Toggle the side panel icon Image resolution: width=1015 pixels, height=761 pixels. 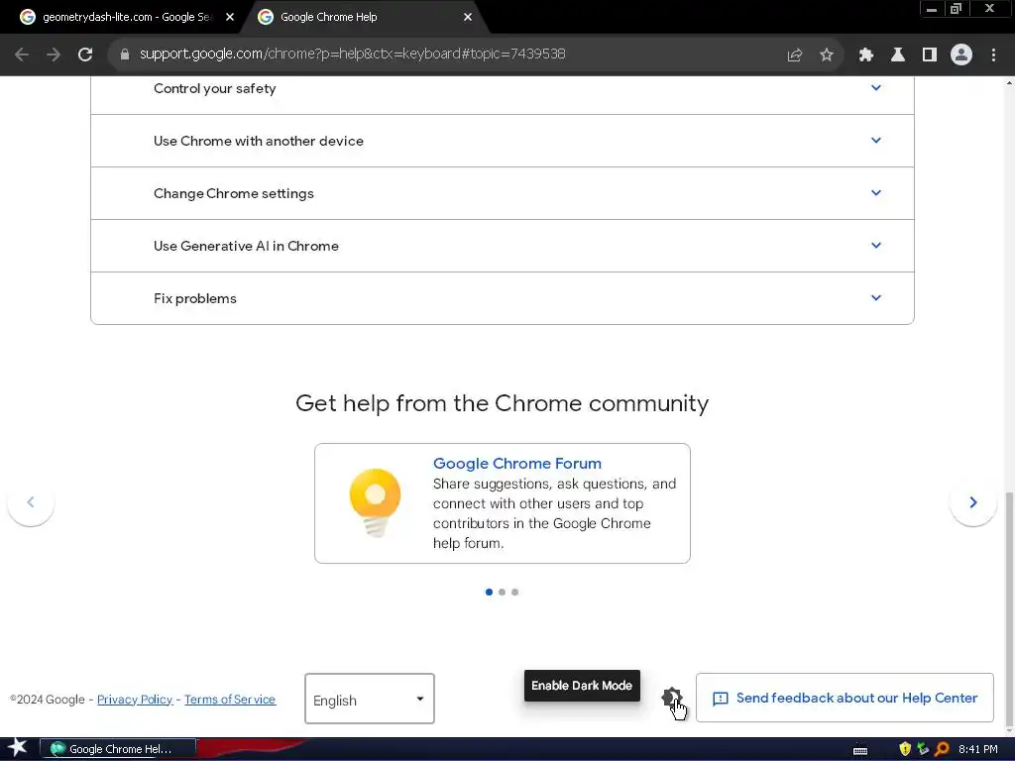(930, 54)
